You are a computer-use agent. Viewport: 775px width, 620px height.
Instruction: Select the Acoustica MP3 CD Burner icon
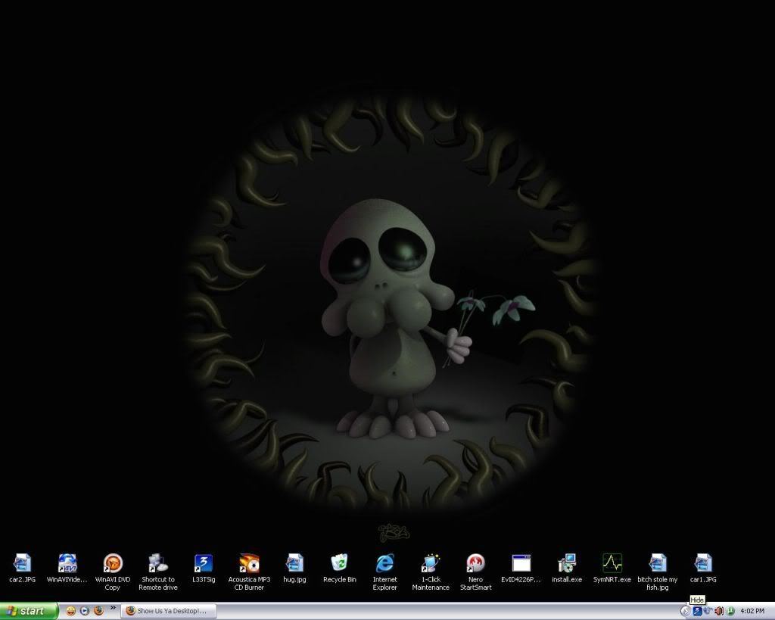point(249,572)
